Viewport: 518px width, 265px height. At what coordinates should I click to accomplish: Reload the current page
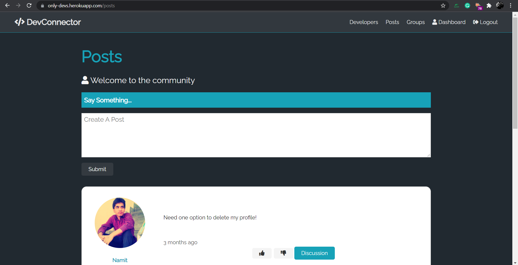click(29, 5)
